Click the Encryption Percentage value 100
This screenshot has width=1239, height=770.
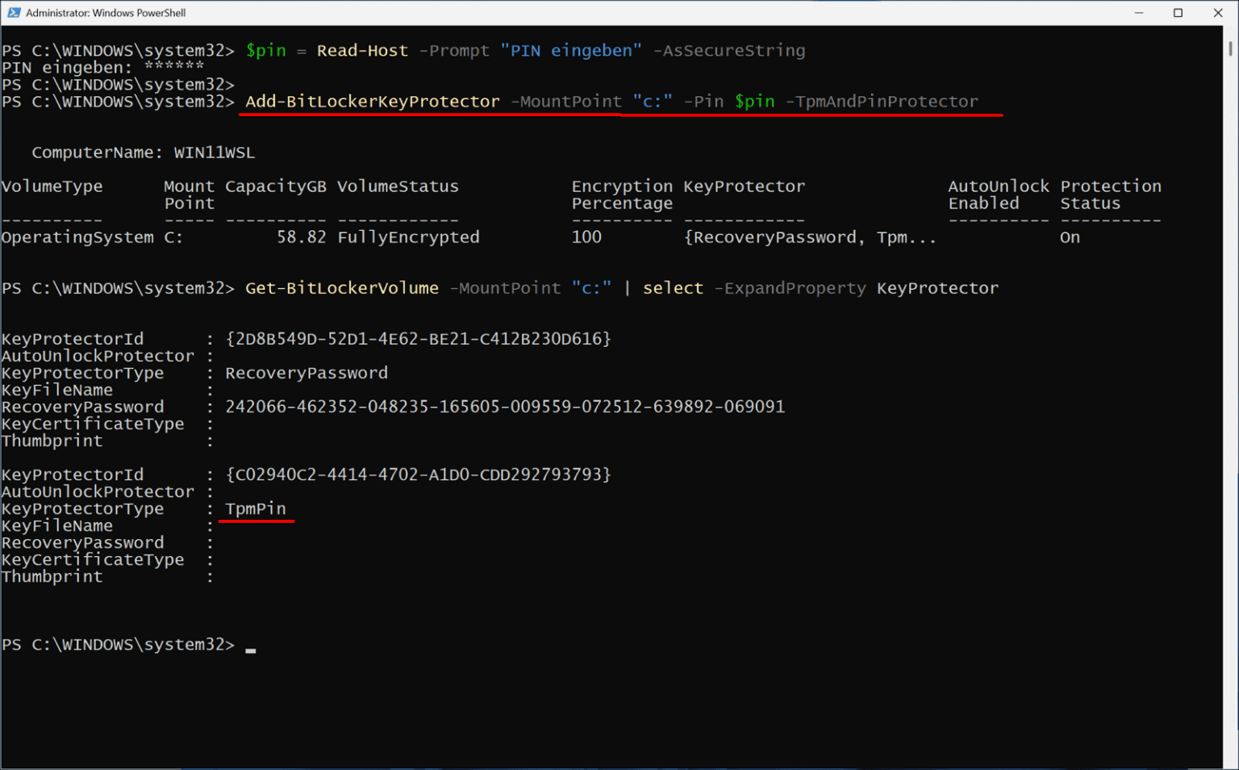pos(586,236)
